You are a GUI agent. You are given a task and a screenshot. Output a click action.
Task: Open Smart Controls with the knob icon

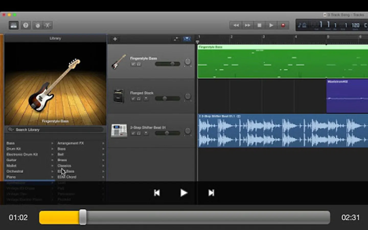tap(38, 25)
